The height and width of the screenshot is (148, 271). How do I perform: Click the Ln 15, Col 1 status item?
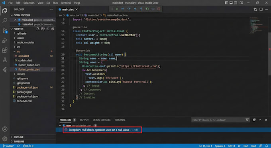tap(206, 146)
